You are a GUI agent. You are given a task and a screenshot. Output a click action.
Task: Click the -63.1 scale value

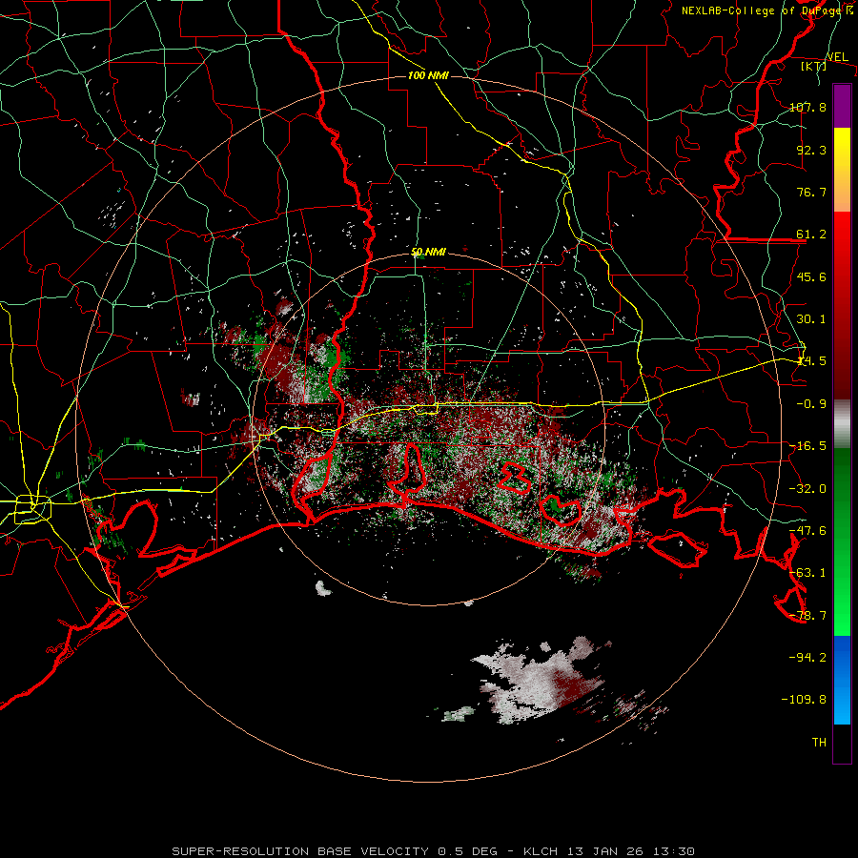tap(807, 573)
